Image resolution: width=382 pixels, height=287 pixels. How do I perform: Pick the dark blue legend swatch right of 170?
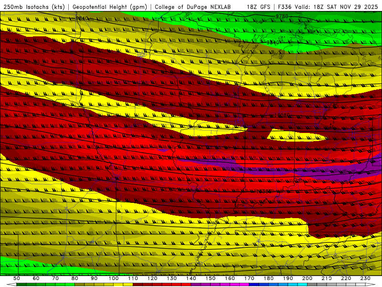click(x=254, y=285)
